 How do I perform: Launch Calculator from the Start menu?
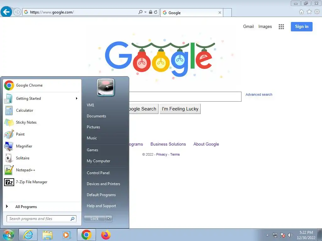pos(42,110)
